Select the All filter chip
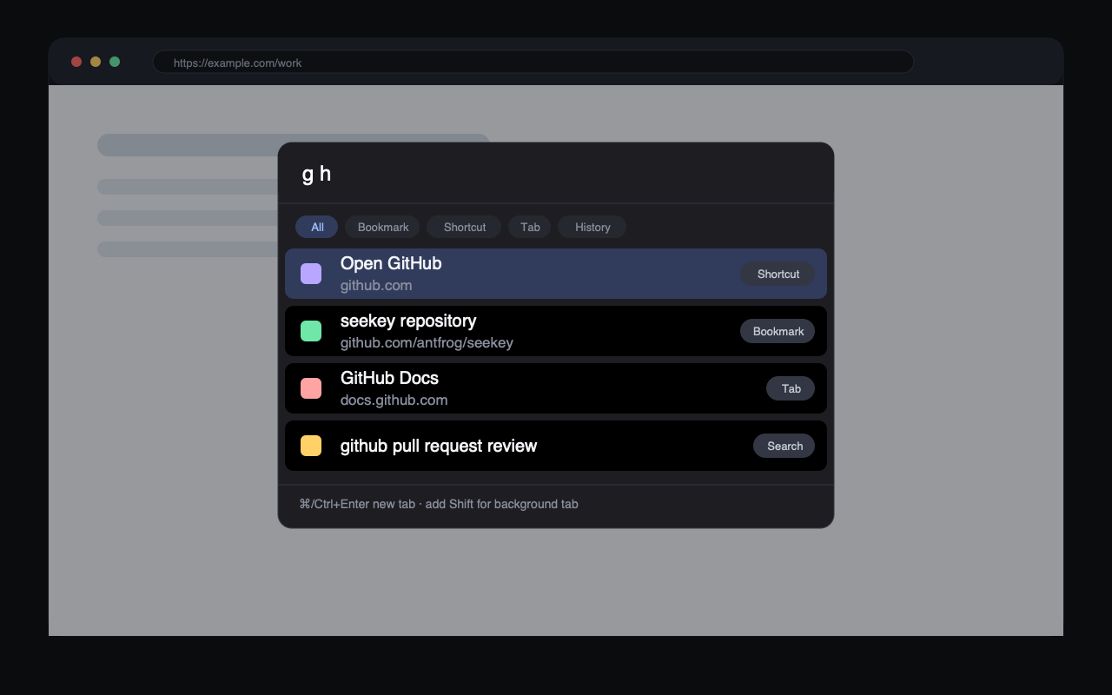The width and height of the screenshot is (1112, 695). (317, 227)
